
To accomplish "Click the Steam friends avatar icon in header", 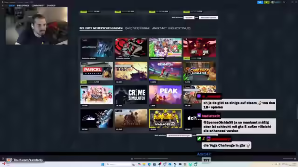I will tap(272, 2).
